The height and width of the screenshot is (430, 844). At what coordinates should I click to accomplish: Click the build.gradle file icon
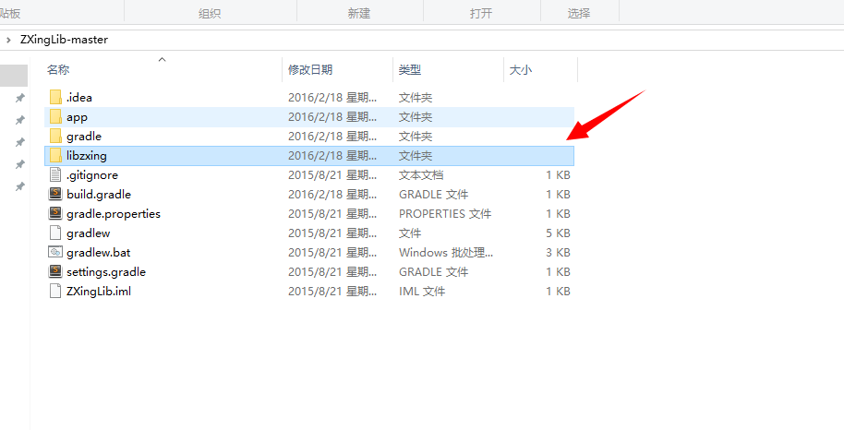pyautogui.click(x=55, y=195)
